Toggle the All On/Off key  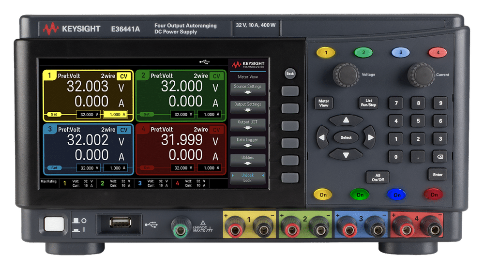(x=378, y=178)
